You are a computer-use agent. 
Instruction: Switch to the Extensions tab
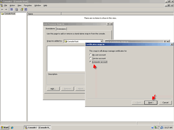(61, 29)
